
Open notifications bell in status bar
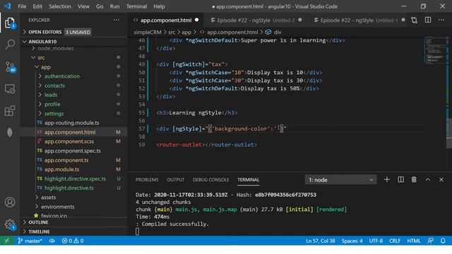point(443,241)
